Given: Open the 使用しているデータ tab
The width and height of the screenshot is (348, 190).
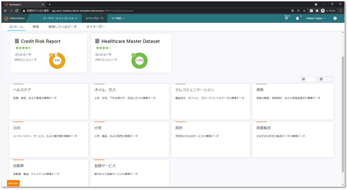Looking at the screenshot, I should (x=62, y=27).
